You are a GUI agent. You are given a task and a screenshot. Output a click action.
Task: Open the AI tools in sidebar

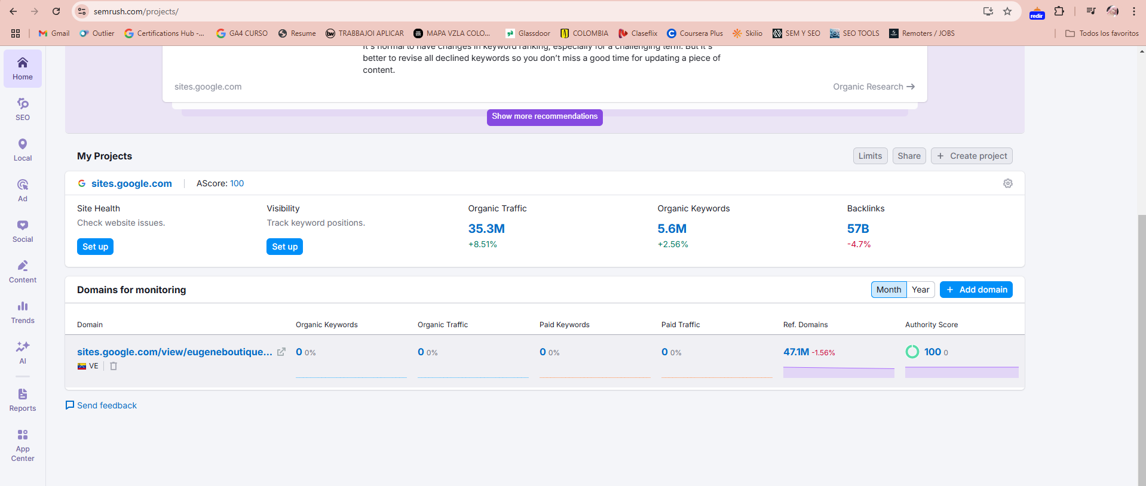click(x=23, y=353)
